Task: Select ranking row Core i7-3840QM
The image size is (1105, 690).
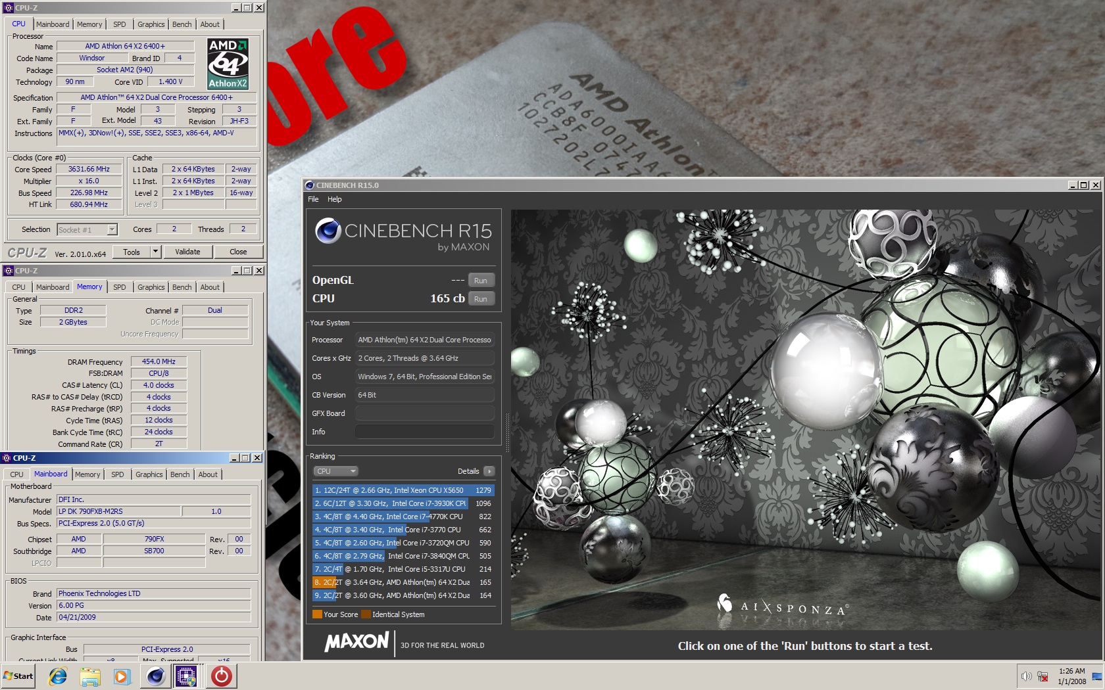Action: [403, 556]
